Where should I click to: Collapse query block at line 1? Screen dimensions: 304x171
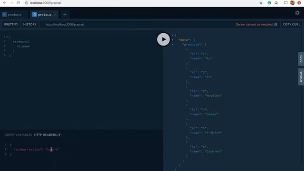coord(7,37)
